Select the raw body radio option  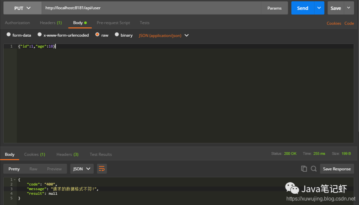[97, 34]
